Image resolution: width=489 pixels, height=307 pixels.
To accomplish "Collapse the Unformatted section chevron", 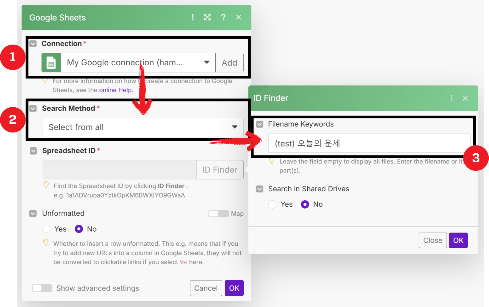I will coord(33,213).
